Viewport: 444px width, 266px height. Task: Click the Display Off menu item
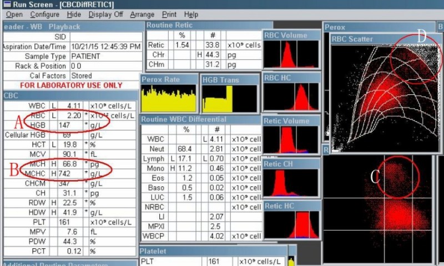coord(105,14)
